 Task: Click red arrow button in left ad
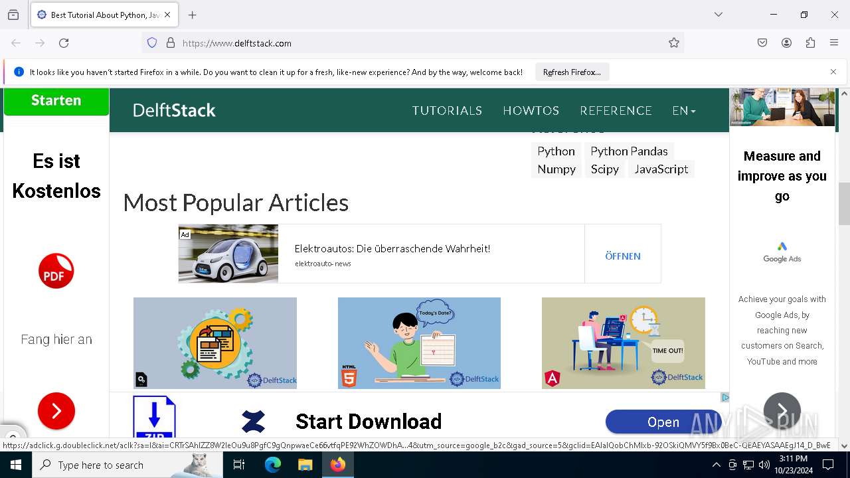(56, 411)
